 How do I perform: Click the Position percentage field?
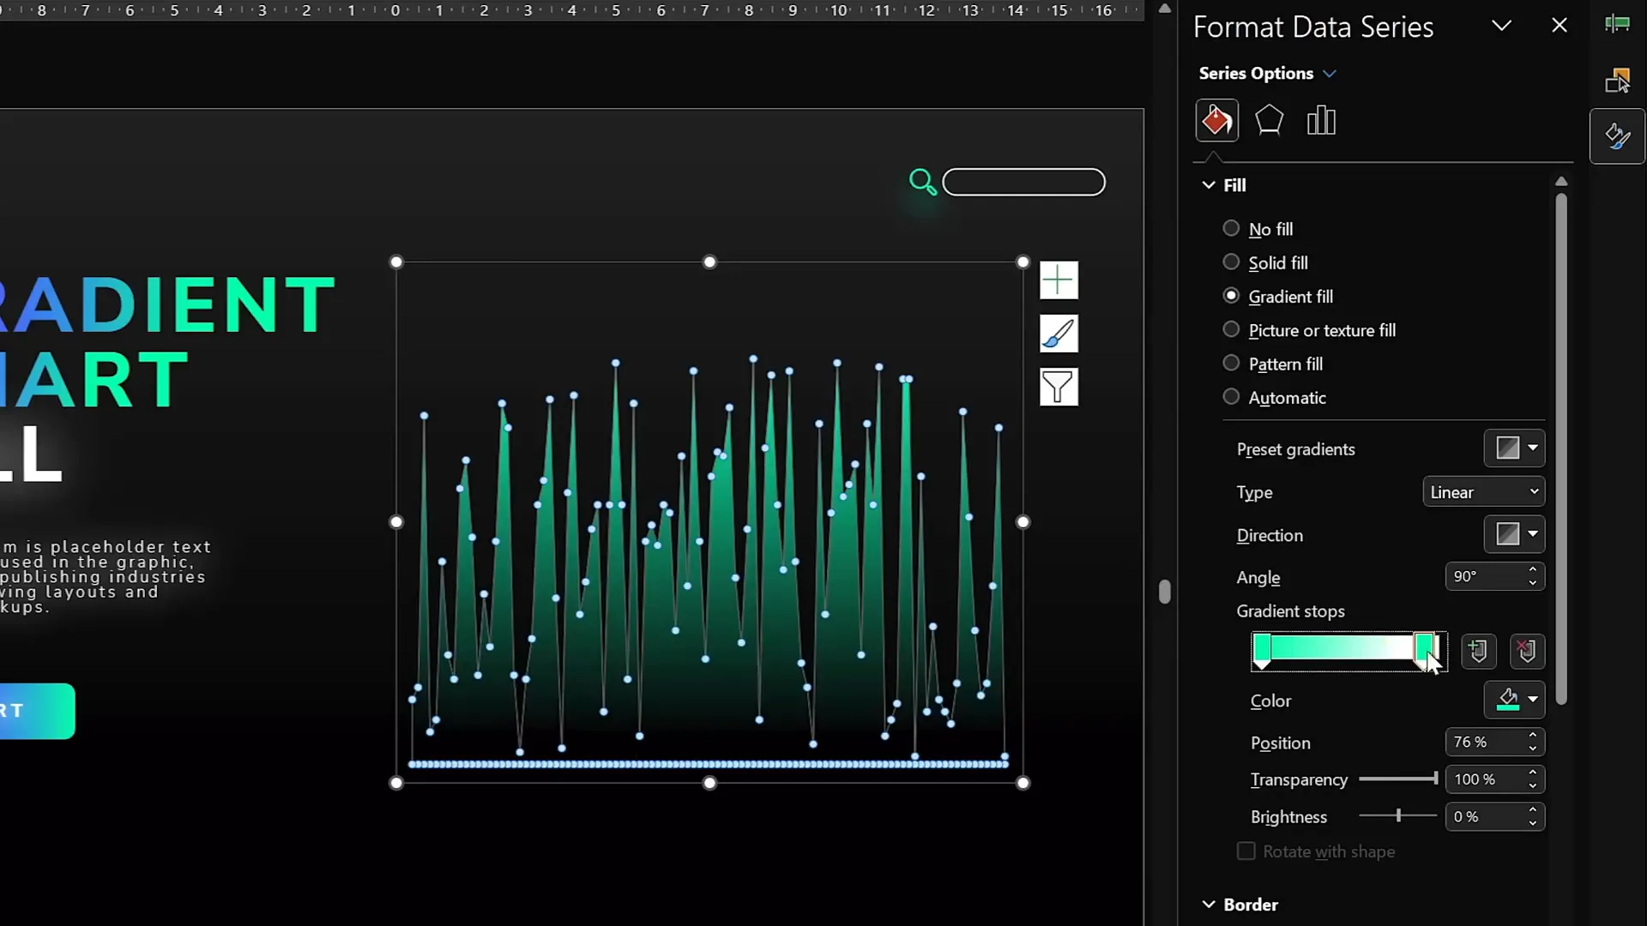pyautogui.click(x=1494, y=742)
